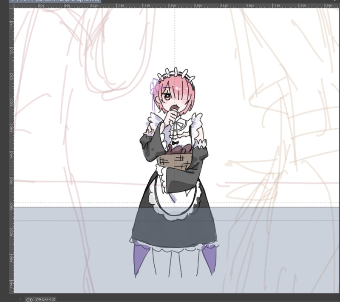Click the 960 mark on the horizontal ruler

click(67, 6)
